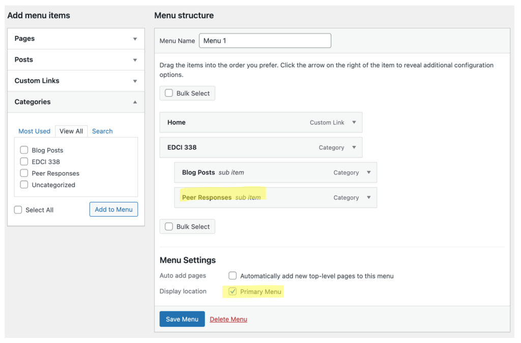Open options arrow for Home menu item

[354, 122]
